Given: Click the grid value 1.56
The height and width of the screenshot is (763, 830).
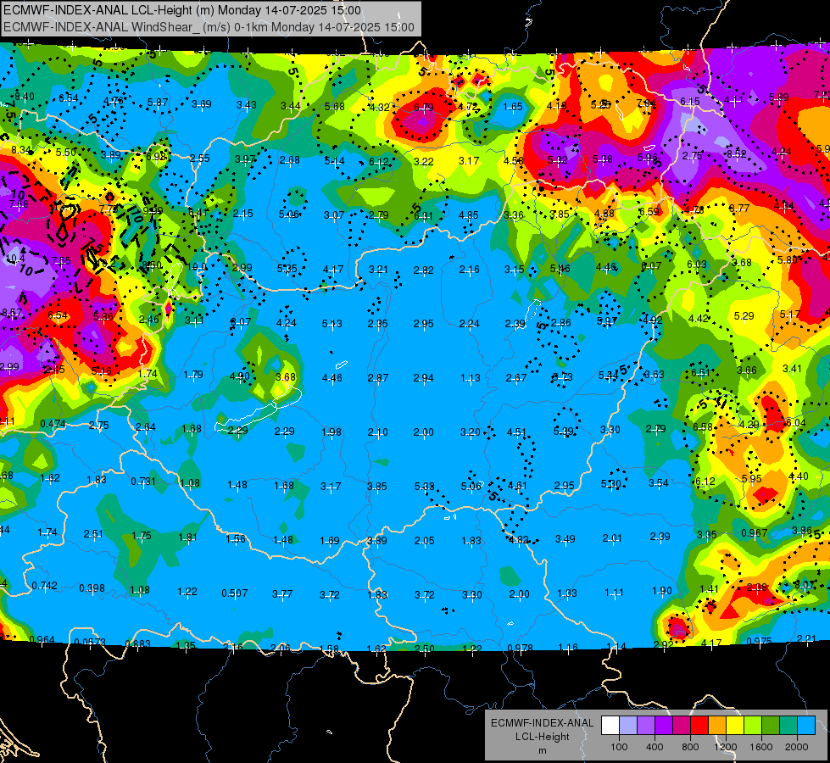Looking at the screenshot, I should coord(236,538).
